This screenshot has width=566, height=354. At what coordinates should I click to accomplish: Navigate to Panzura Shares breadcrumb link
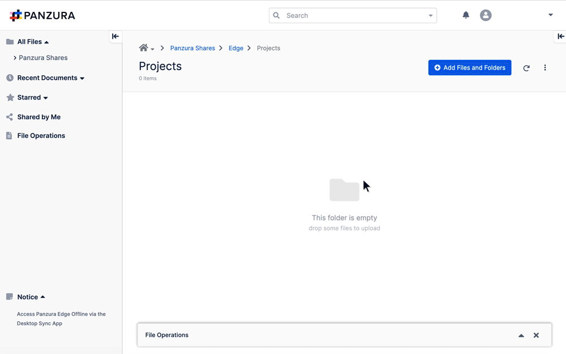tap(192, 48)
